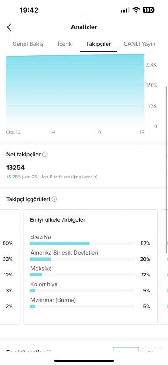Tap the Takipçi içgörüleri info icon

[x=54, y=199]
